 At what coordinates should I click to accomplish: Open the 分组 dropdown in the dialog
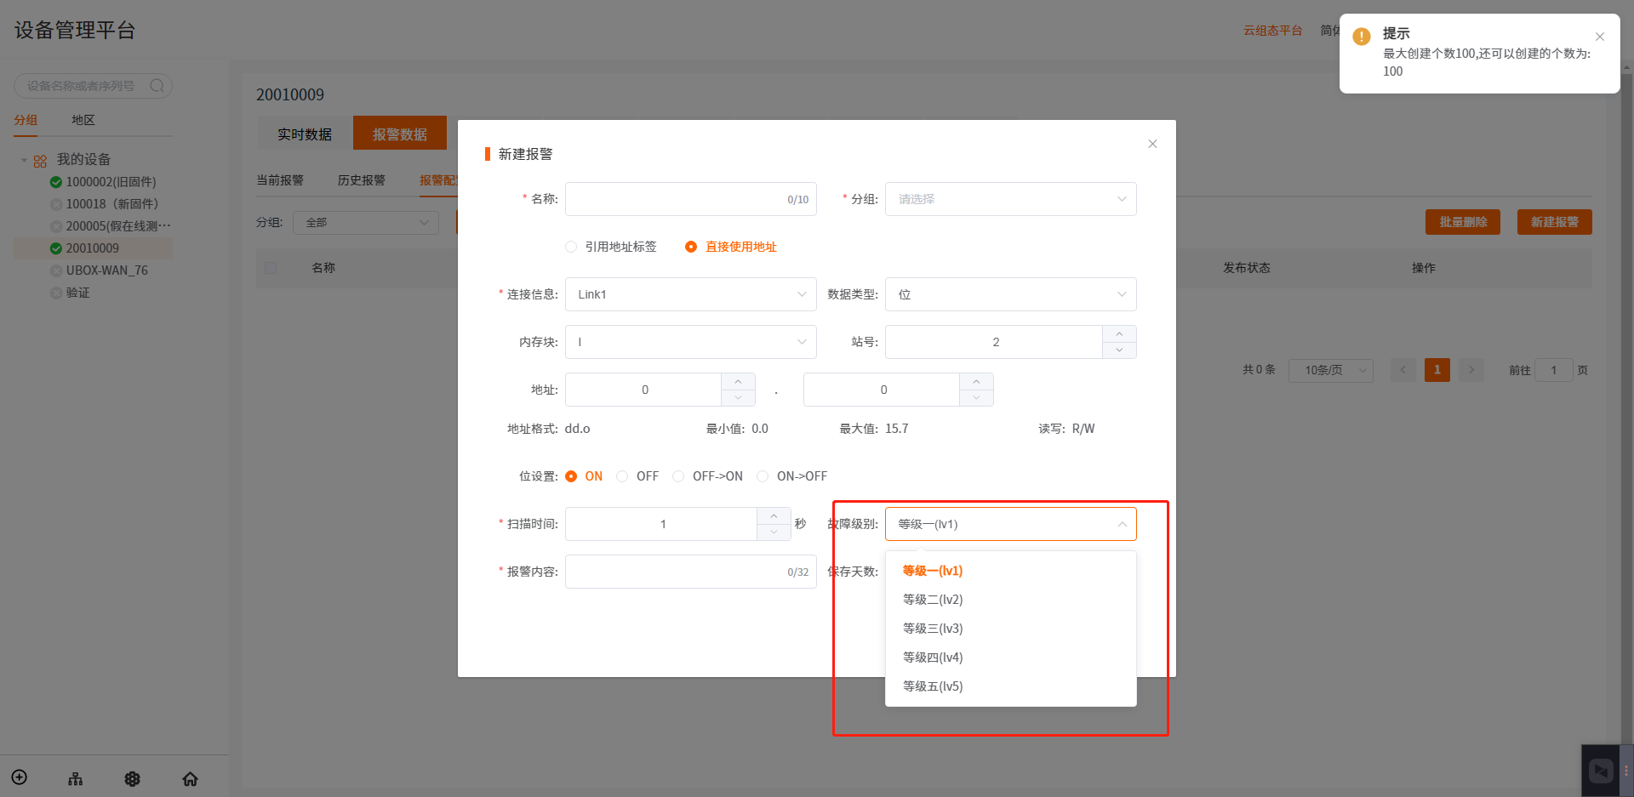1011,199
